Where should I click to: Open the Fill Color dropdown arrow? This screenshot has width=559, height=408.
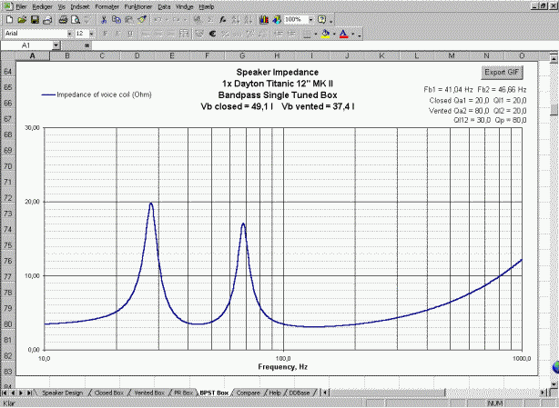point(334,34)
